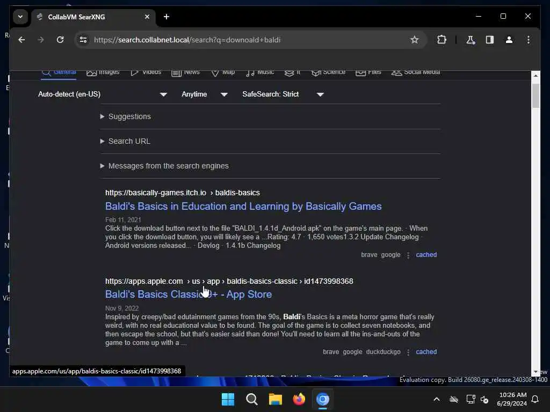Viewport: 550px width, 412px height.
Task: Launch Firefox from the taskbar
Action: (x=299, y=399)
